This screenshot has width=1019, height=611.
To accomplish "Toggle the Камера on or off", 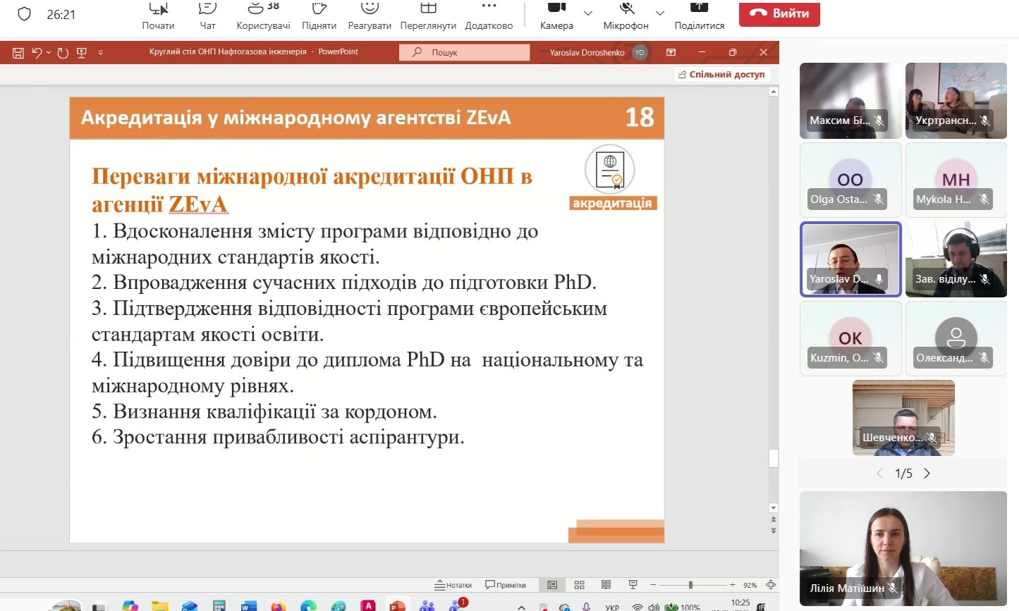I will coord(556,16).
